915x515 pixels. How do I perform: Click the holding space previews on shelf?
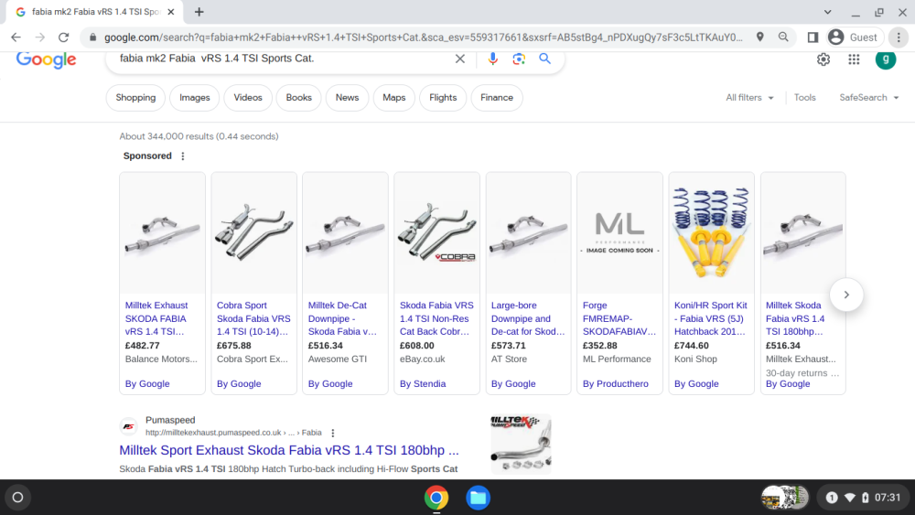coord(785,498)
